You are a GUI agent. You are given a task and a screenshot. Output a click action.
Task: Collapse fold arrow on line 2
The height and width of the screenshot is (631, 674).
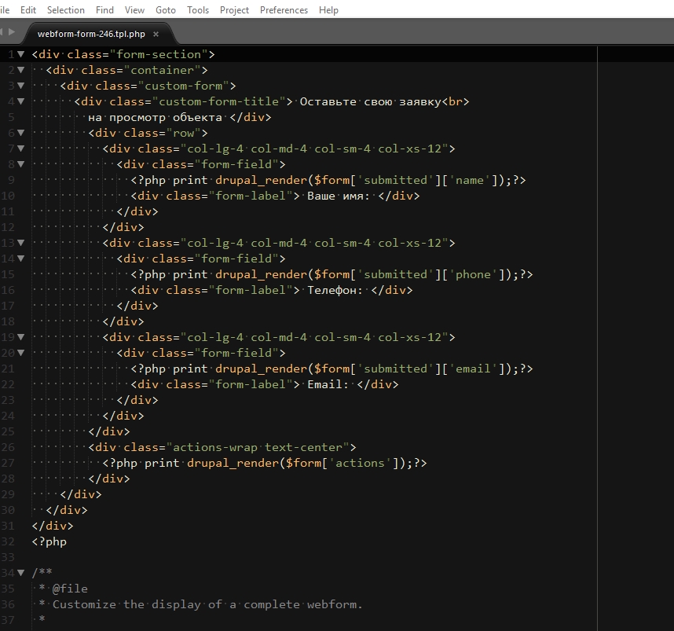point(20,70)
